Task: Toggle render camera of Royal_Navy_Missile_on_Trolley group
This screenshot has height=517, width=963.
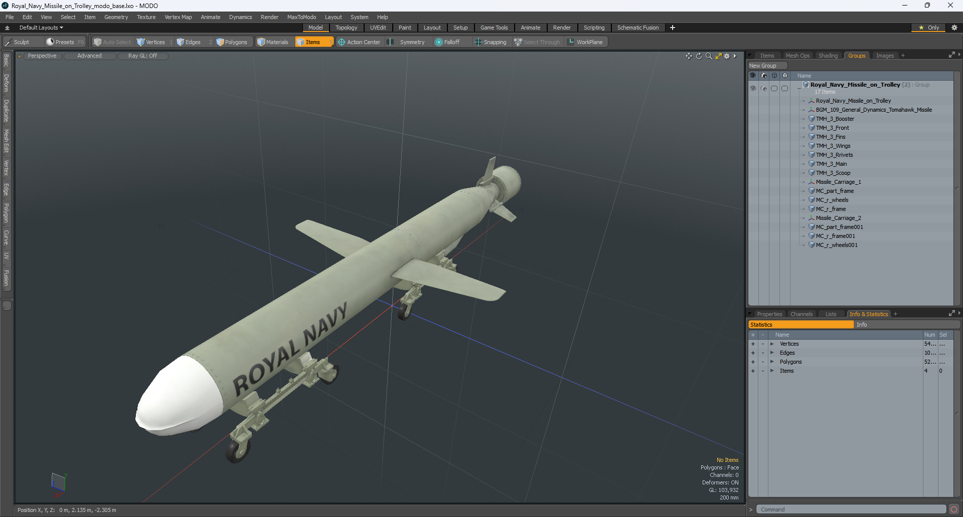Action: tap(763, 88)
